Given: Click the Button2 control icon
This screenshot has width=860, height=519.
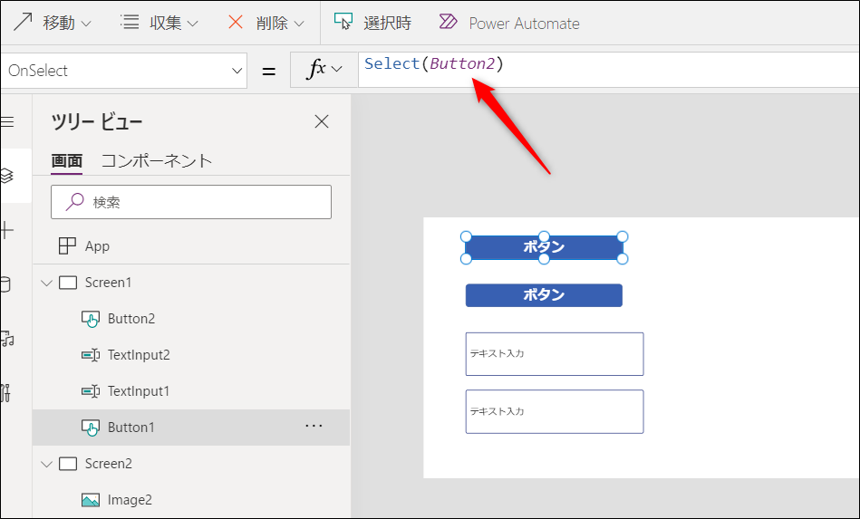Looking at the screenshot, I should [91, 319].
